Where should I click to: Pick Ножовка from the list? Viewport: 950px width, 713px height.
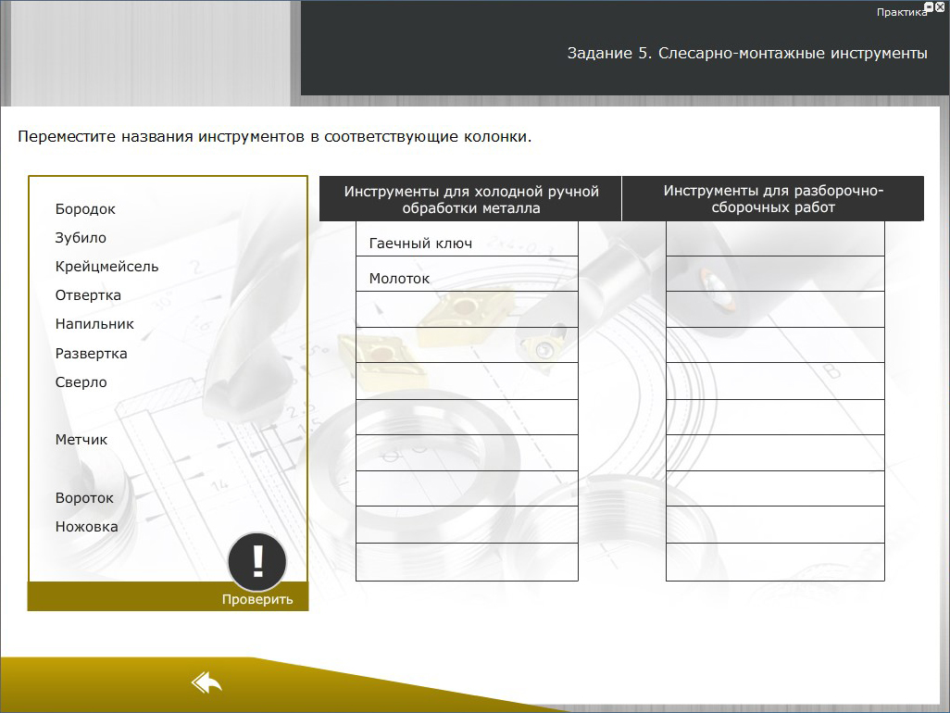tap(86, 527)
